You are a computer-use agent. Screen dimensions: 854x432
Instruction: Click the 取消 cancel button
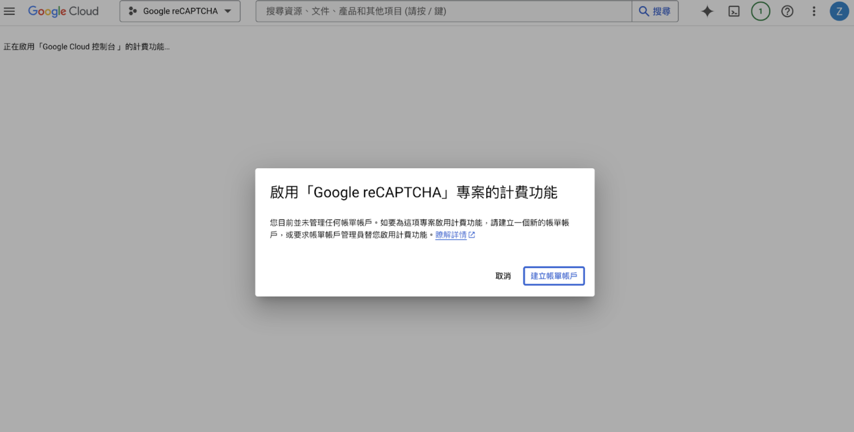503,276
